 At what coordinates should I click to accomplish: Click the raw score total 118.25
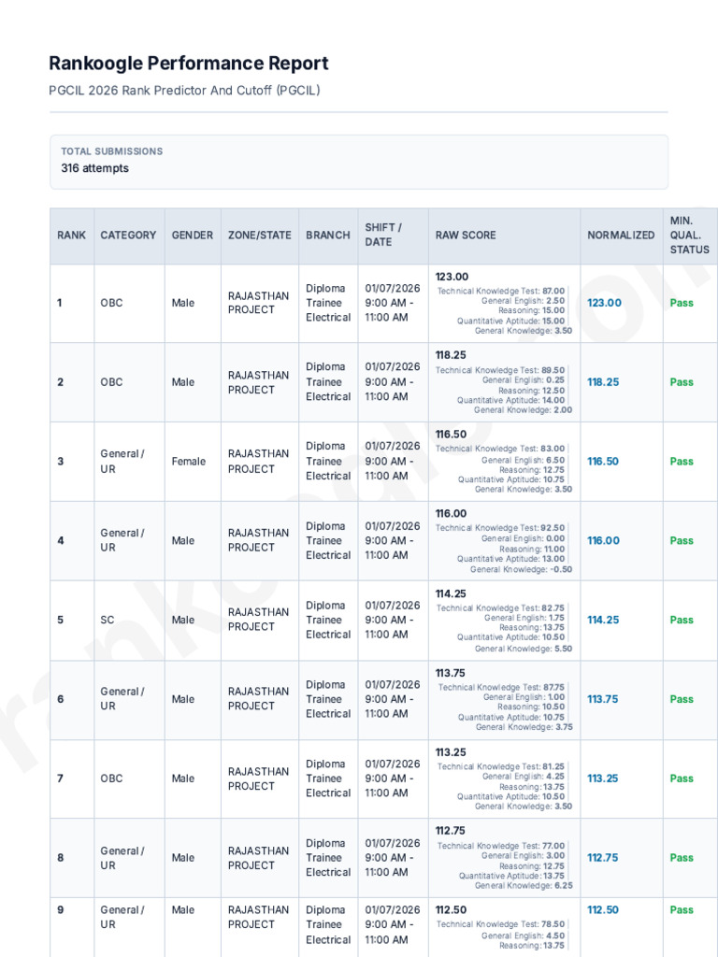pos(452,355)
